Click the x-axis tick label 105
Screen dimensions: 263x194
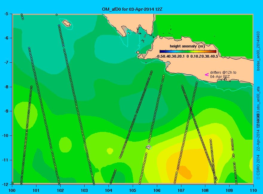(133, 190)
